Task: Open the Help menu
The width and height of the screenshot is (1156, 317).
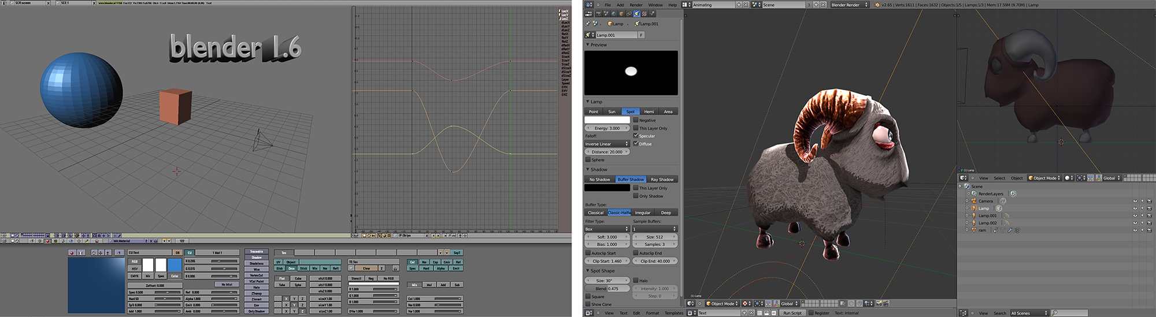Action: pyautogui.click(x=672, y=5)
